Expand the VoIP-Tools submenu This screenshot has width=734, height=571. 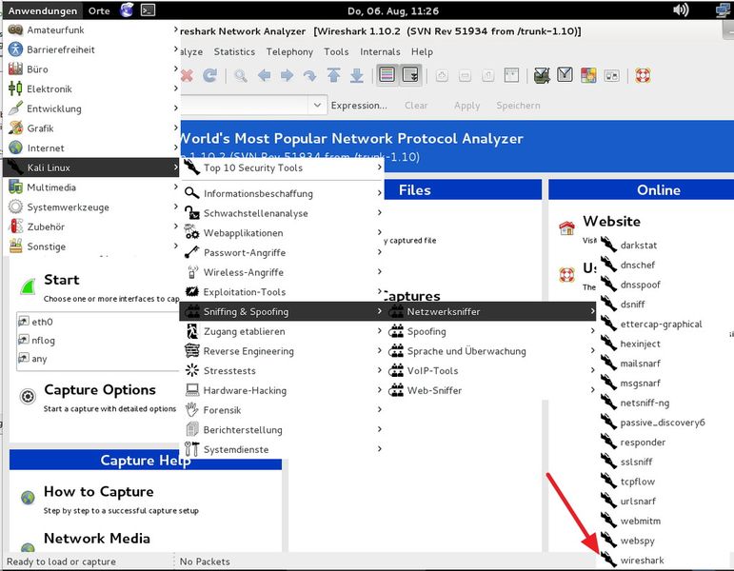pos(491,371)
